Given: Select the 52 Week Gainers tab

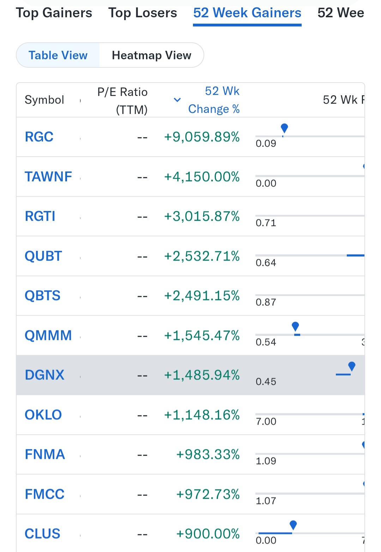Looking at the screenshot, I should click(247, 13).
